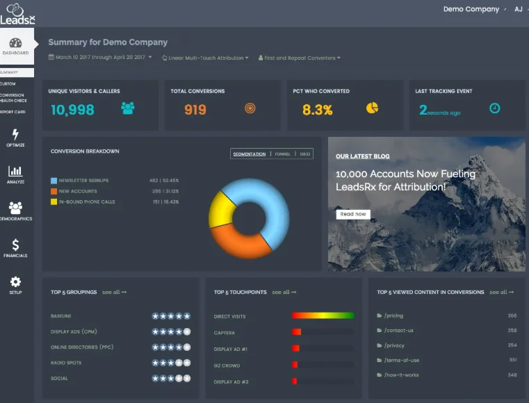
Task: Click the Optimize lightning bolt icon
Action: (15, 135)
